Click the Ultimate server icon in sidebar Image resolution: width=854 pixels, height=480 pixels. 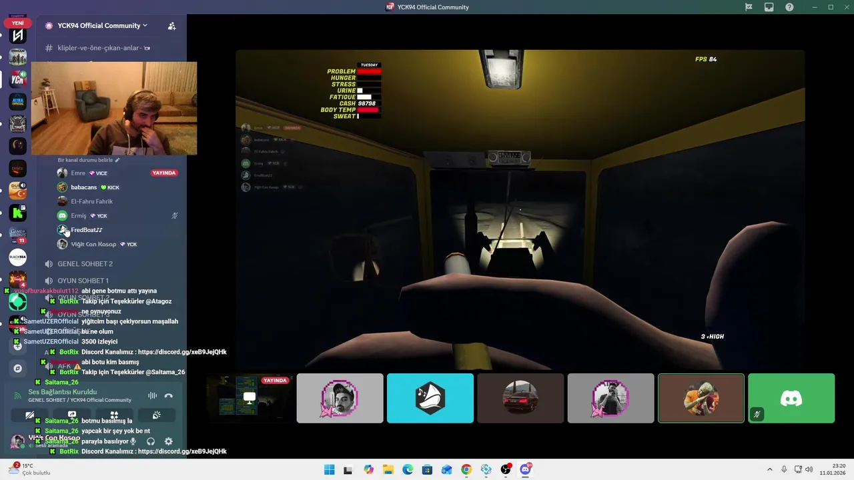pyautogui.click(x=18, y=124)
